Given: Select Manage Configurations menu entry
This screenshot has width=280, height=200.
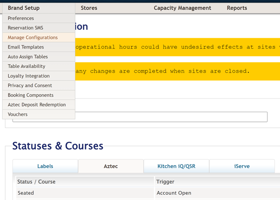Looking at the screenshot, I should click(x=39, y=38).
